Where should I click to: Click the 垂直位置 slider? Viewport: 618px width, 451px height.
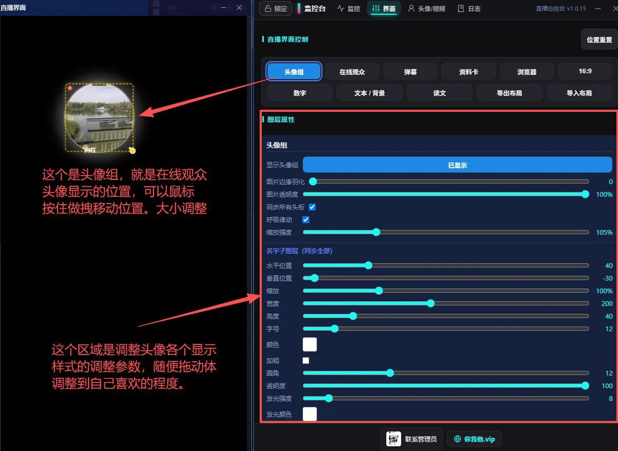pos(446,278)
